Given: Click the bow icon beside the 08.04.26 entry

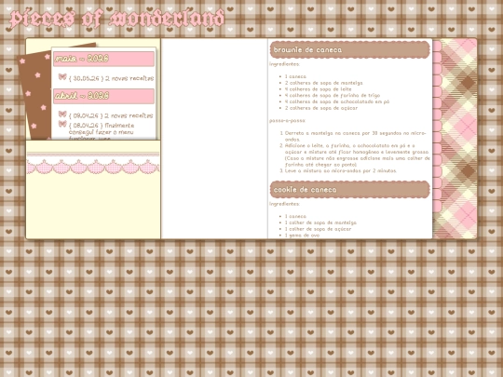Looking at the screenshot, I should 62,124.
